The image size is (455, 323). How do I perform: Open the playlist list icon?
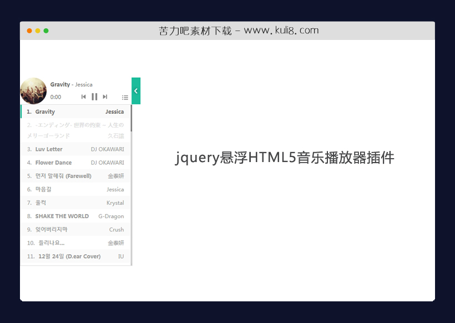[125, 97]
